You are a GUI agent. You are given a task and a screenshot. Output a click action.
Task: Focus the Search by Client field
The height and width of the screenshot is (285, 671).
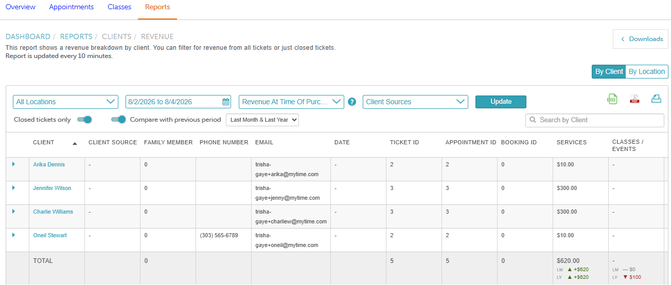pos(595,120)
